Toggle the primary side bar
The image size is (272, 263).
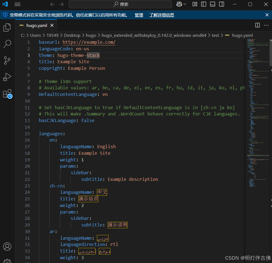pyautogui.click(x=204, y=4)
